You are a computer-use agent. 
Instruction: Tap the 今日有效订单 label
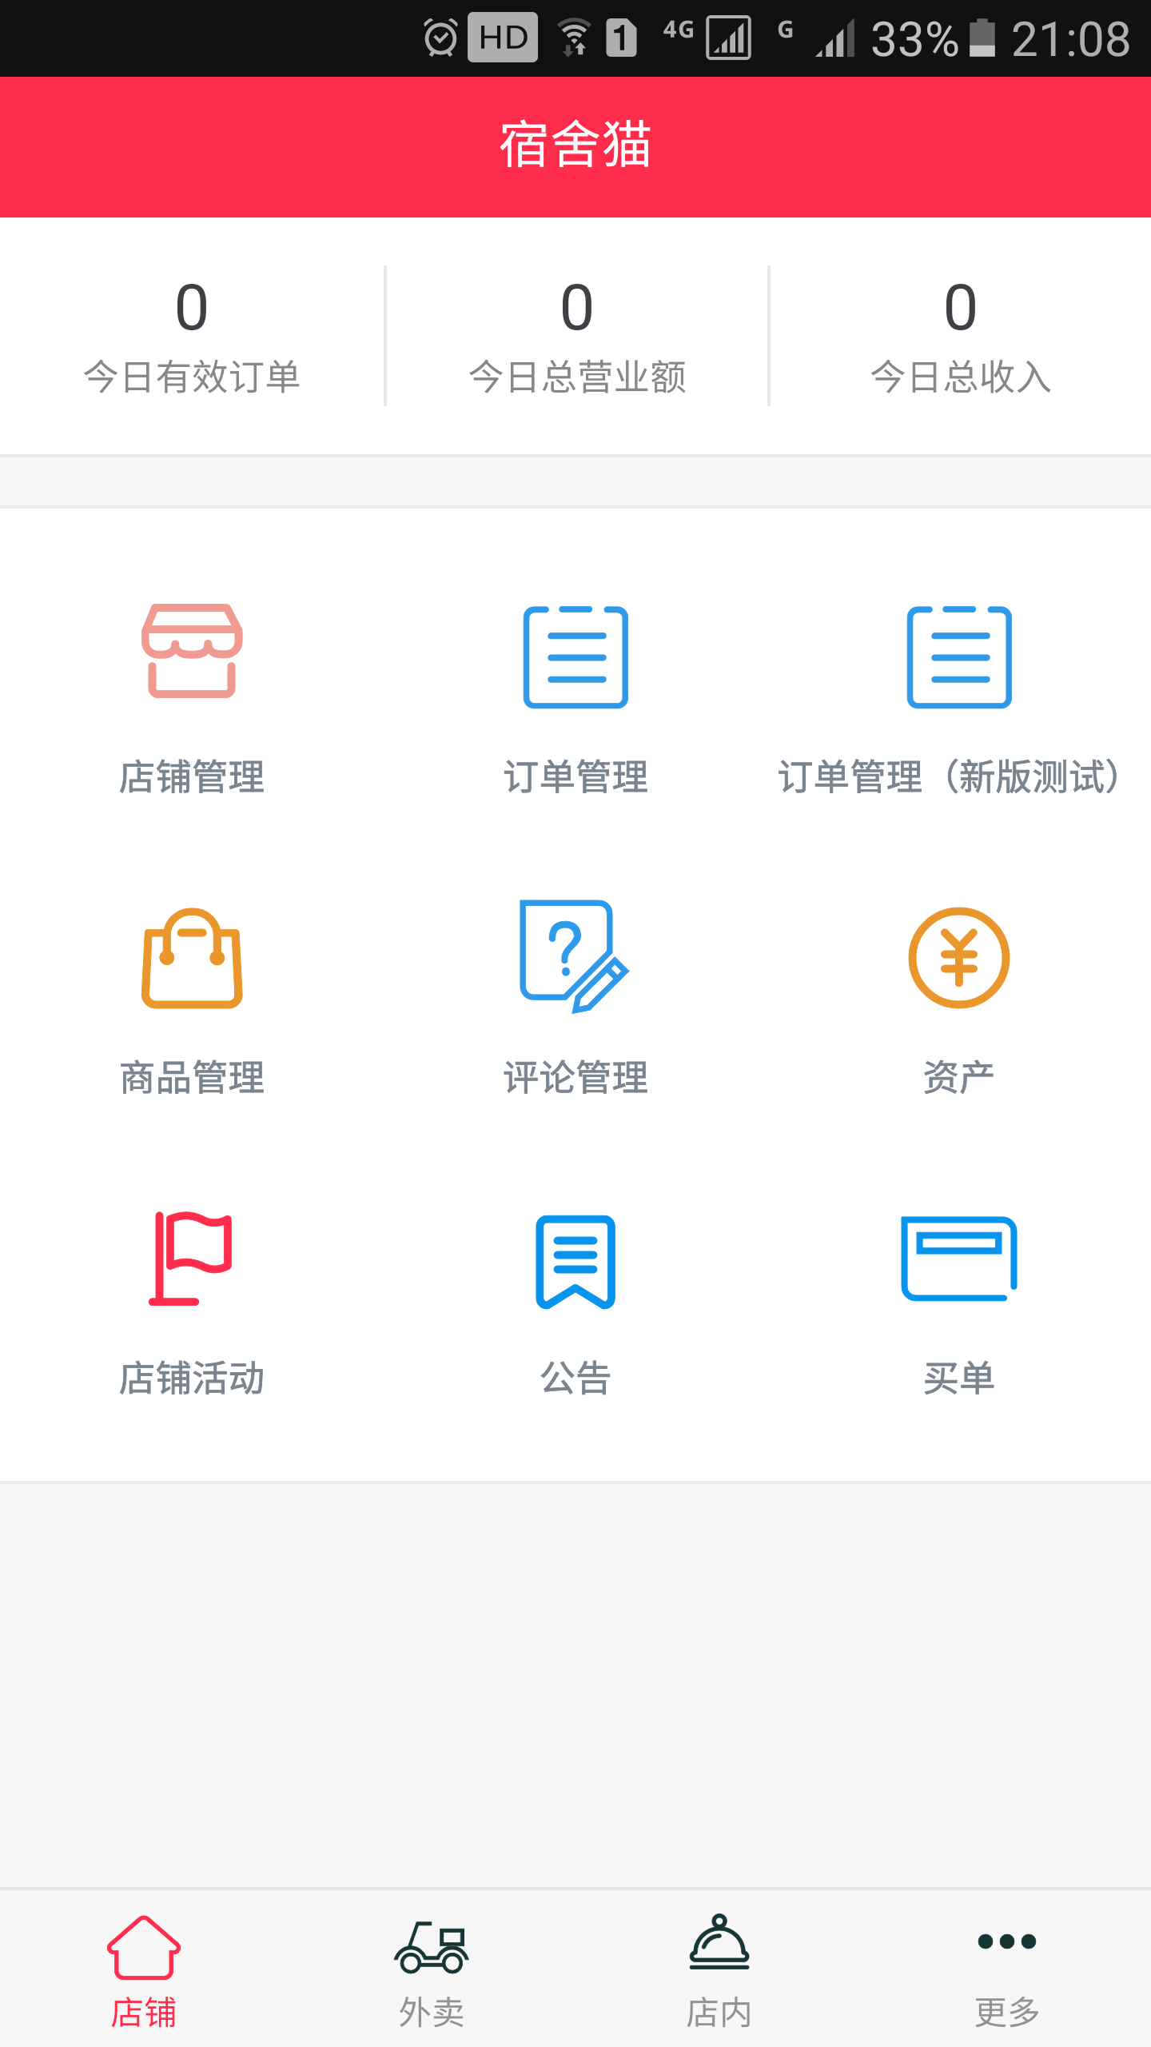[192, 377]
